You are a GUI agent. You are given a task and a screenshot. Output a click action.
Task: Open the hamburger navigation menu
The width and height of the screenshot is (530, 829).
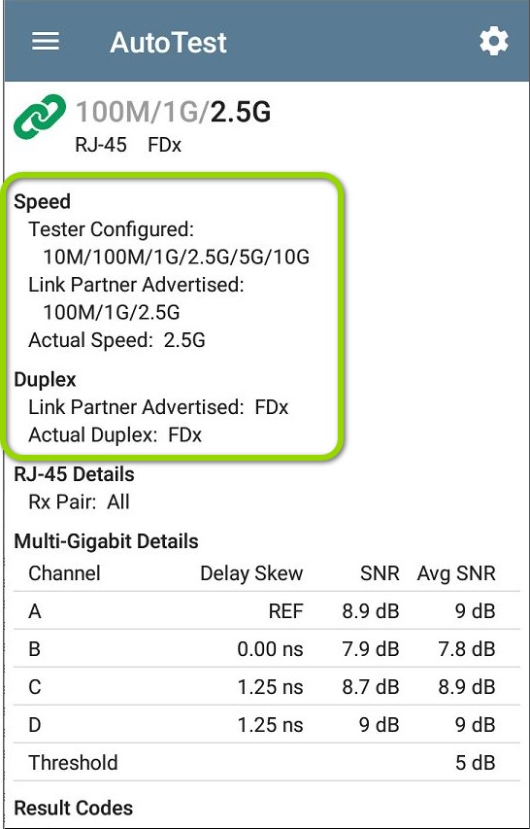coord(46,42)
